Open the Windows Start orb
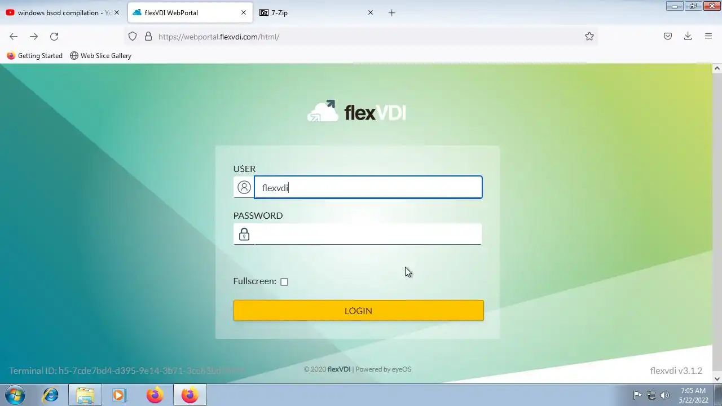The height and width of the screenshot is (406, 722). [x=15, y=395]
